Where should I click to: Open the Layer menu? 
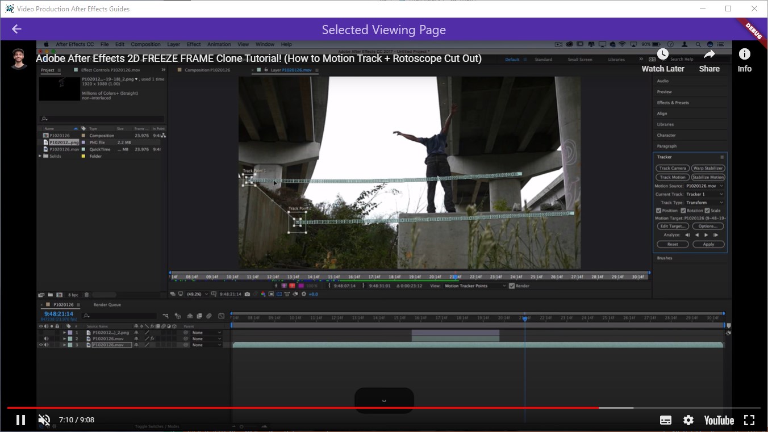pyautogui.click(x=173, y=44)
